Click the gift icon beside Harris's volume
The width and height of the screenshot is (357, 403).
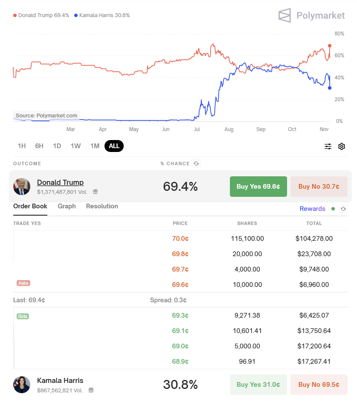(91, 390)
